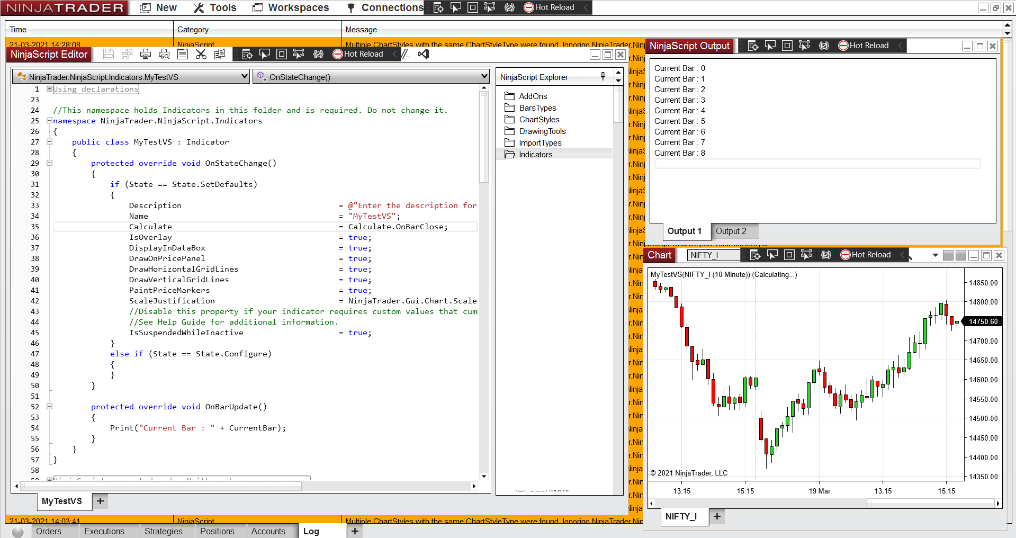
Task: Click the Copy icon in NinjaScript Editor toolbar
Action: pos(220,54)
